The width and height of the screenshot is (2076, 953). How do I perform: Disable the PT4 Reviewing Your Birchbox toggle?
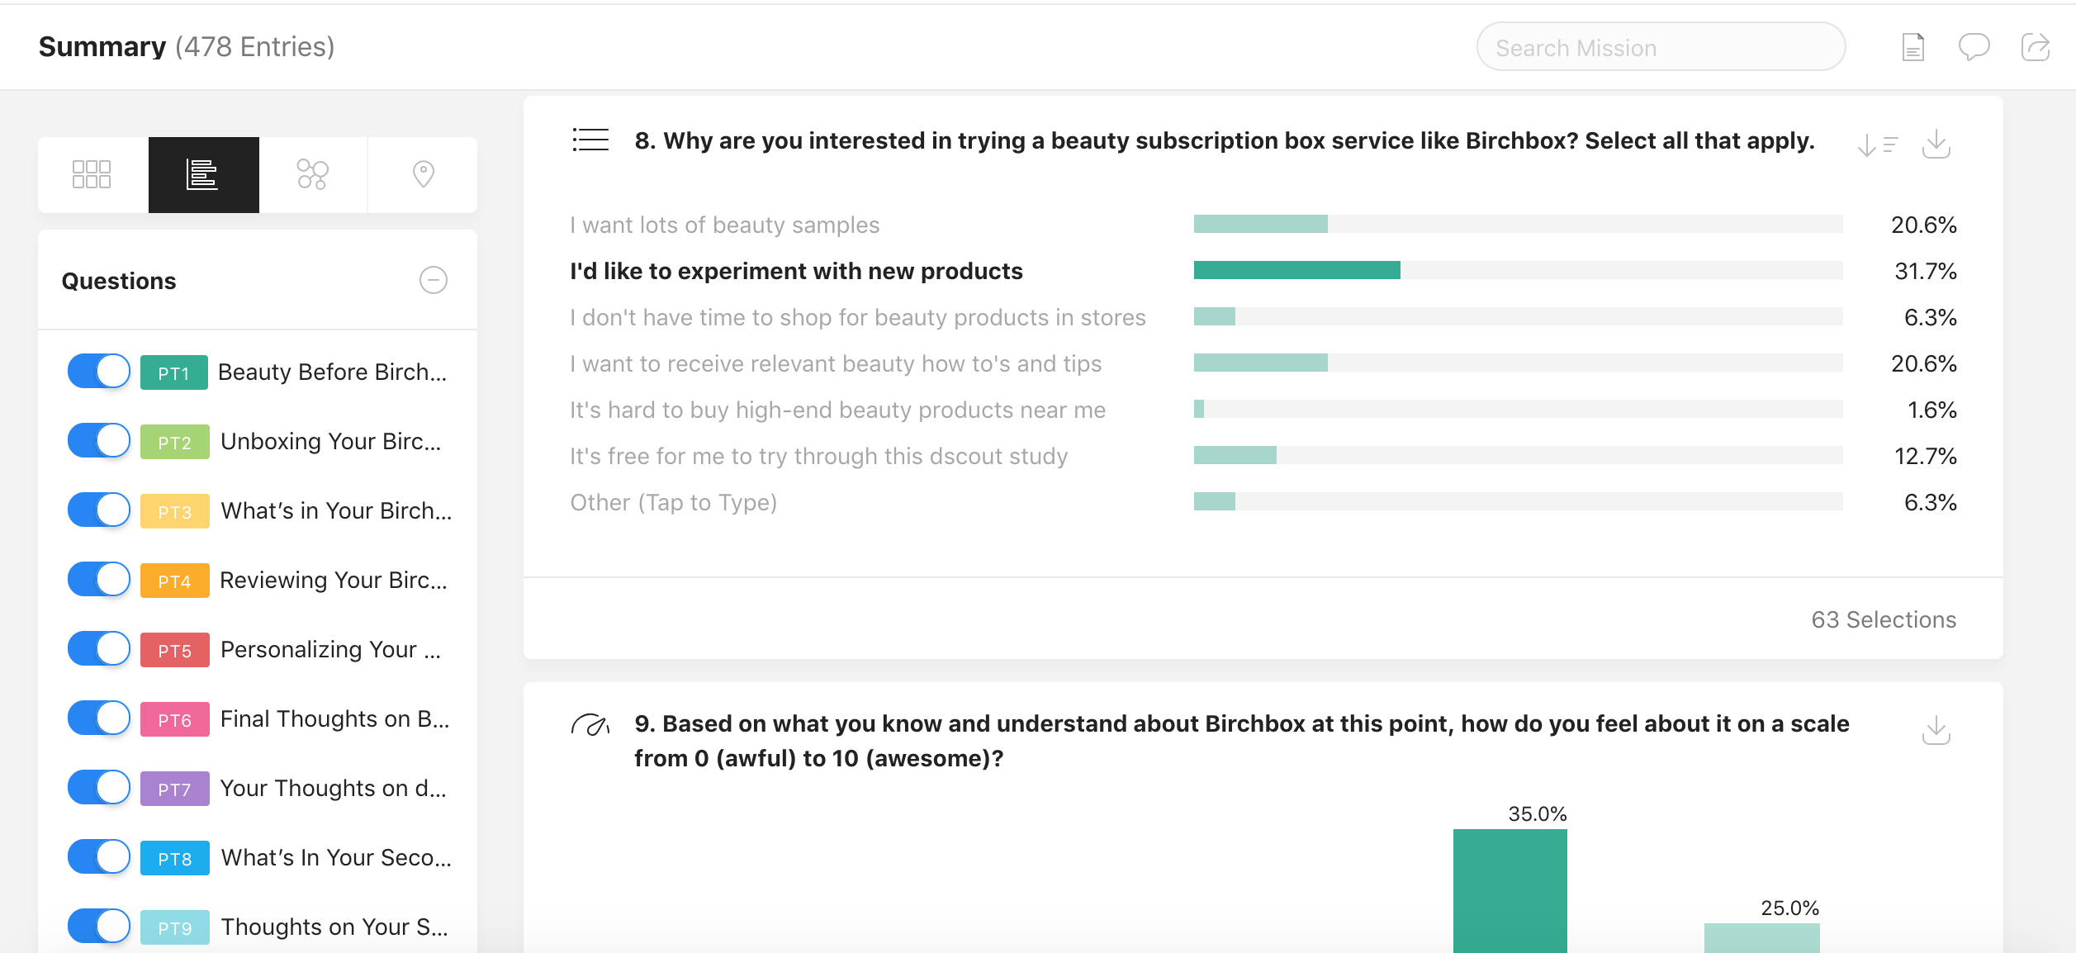[99, 580]
